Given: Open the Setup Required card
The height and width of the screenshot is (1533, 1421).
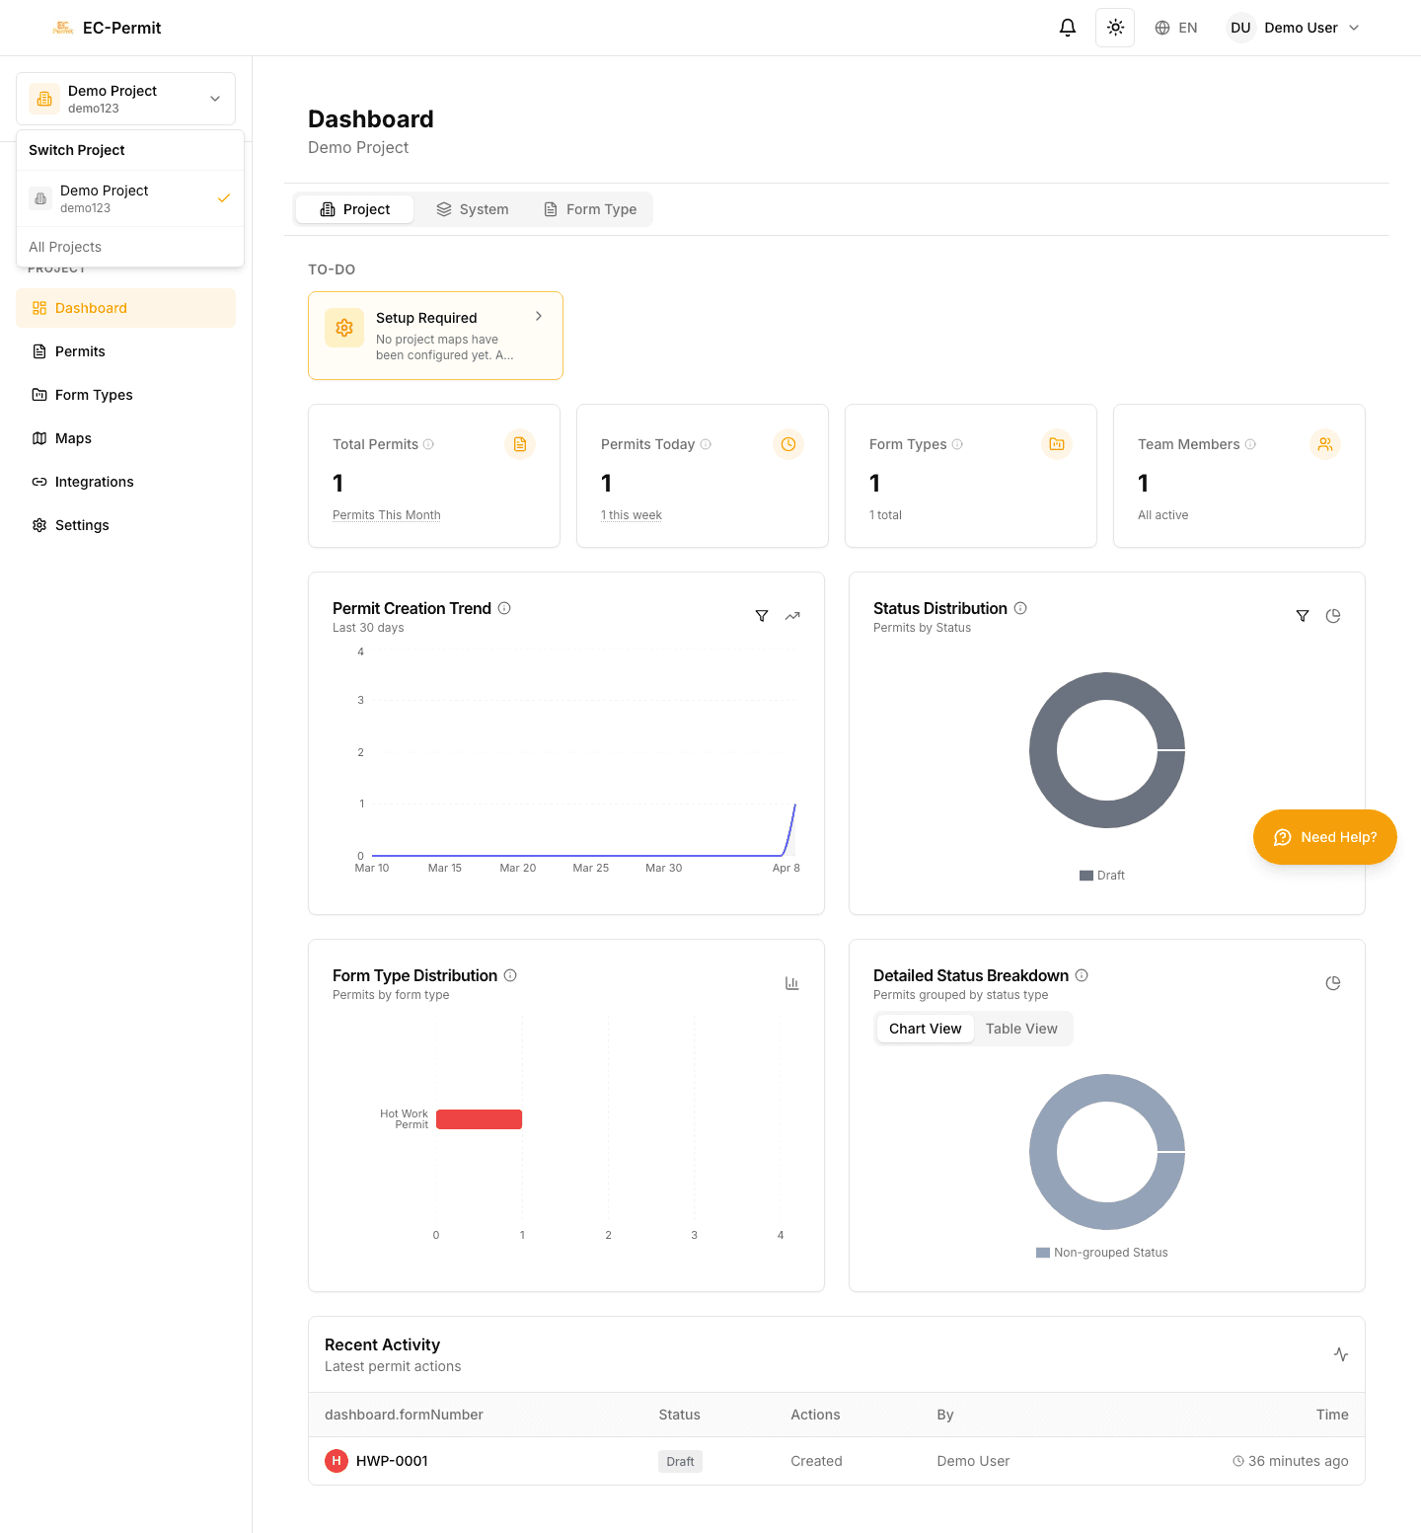Looking at the screenshot, I should pyautogui.click(x=434, y=336).
